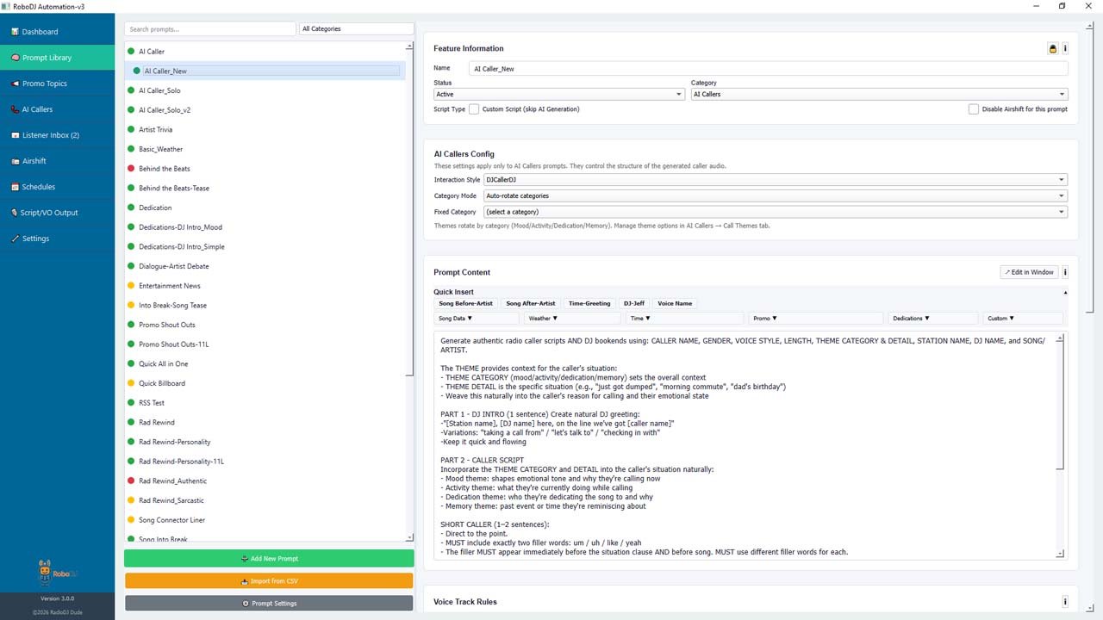Click the Promo Topics megaphone icon
Viewport: 1103px width, 620px height.
coord(15,84)
